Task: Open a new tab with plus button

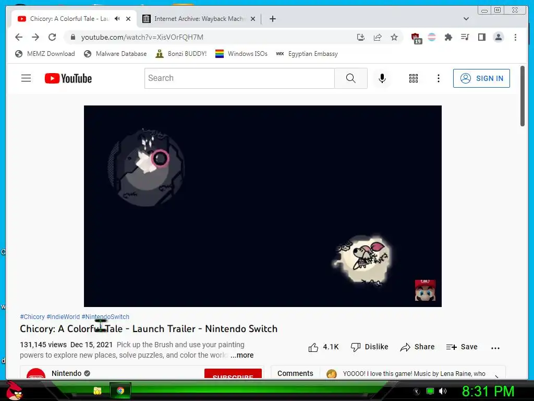Action: pyautogui.click(x=272, y=19)
